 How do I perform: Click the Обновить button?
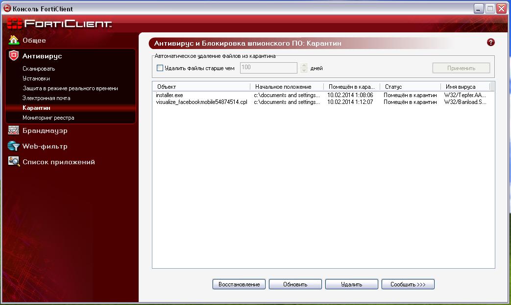tap(295, 284)
